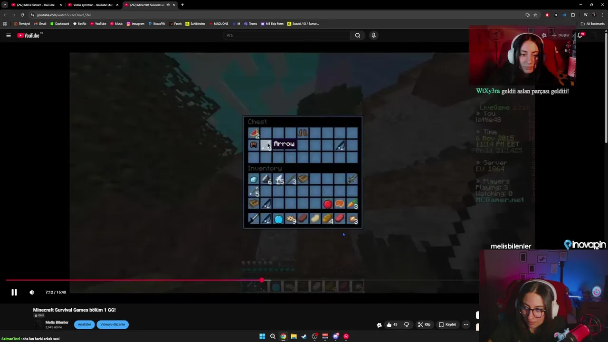Open the Dashboard bookmark
This screenshot has width=608, height=342.
[x=59, y=23]
